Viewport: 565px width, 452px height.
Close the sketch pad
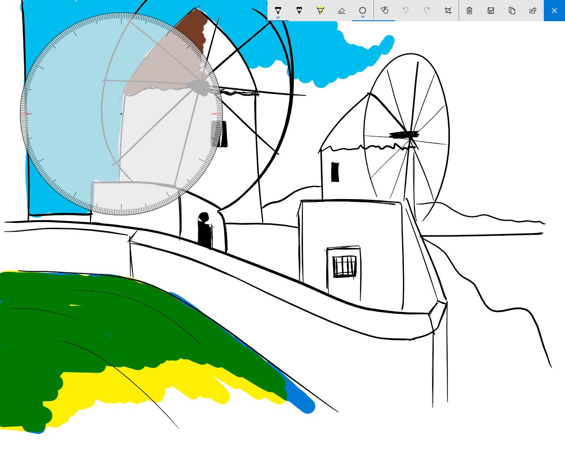click(x=554, y=10)
